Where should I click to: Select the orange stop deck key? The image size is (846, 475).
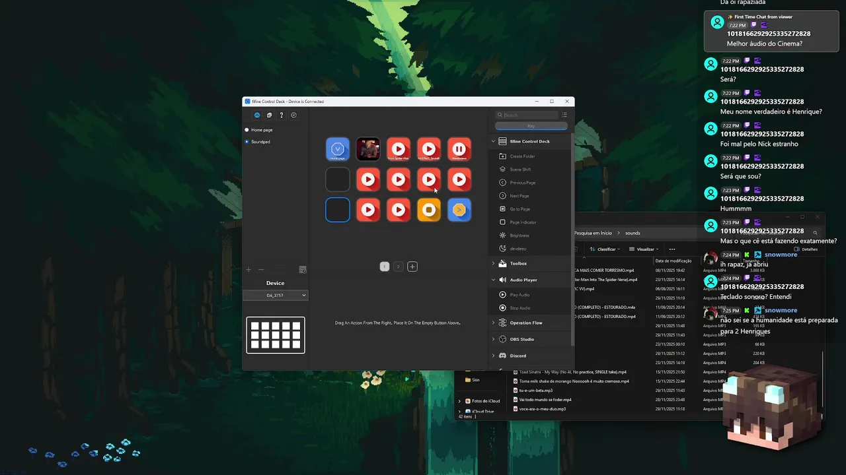coord(429,210)
